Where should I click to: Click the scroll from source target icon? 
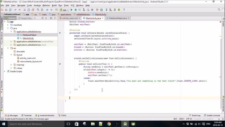click(42, 18)
